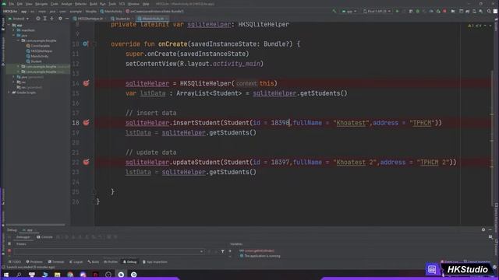The width and height of the screenshot is (499, 280).
Task: Fold the onCreate function at line 10
Action: coord(94,44)
